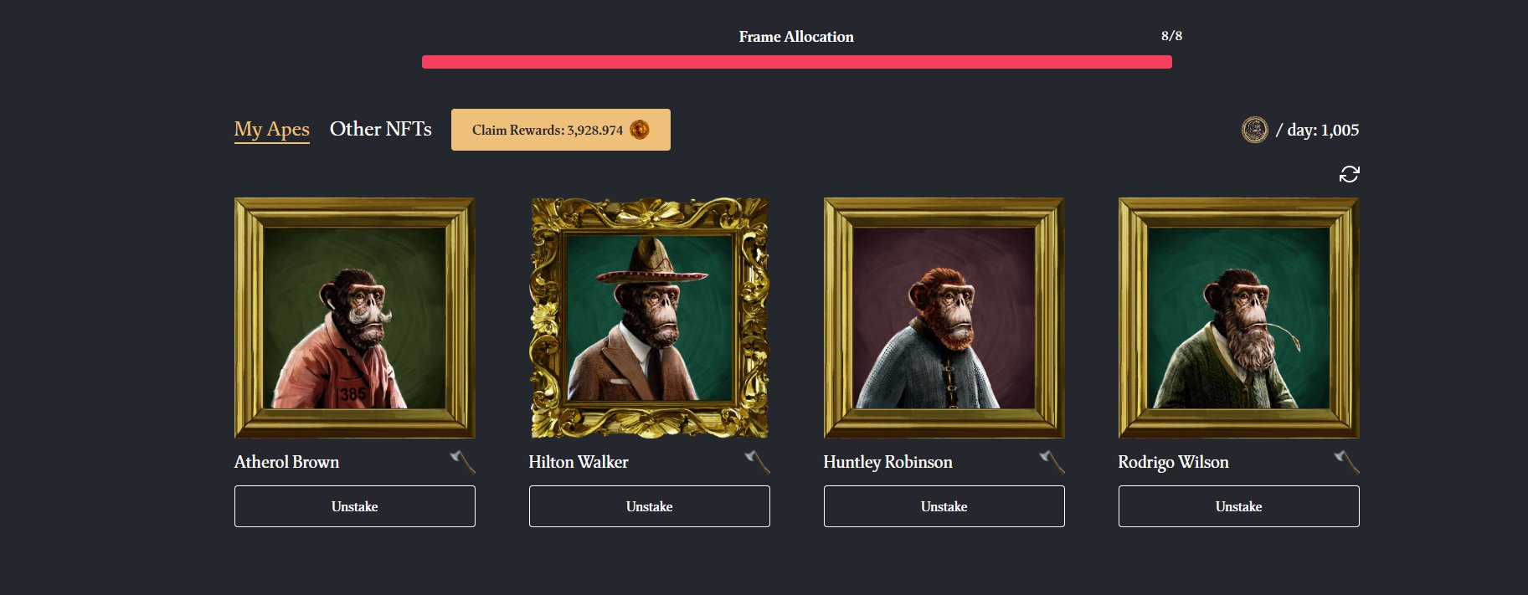Click the axe icon beside Hilton Walker
Viewport: 1528px width, 595px height.
tap(758, 462)
